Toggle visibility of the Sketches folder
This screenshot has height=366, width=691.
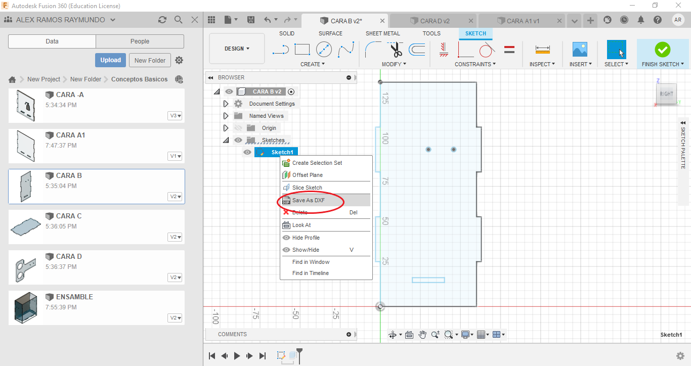point(238,140)
